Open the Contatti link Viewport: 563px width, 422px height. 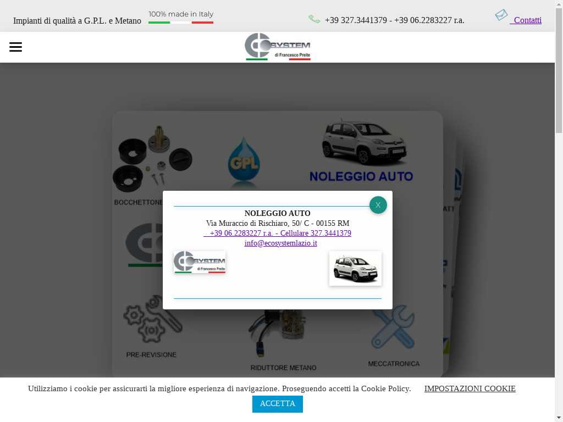click(527, 20)
